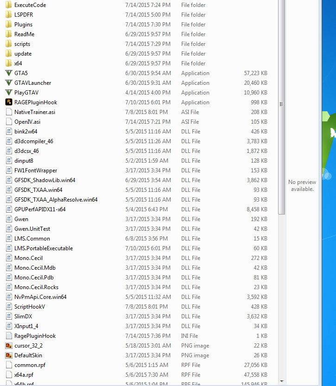Select the PlayGTAV application icon
Image resolution: width=336 pixels, height=386 pixels.
[9, 93]
